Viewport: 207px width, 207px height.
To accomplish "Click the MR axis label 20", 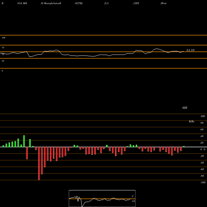I will [x=202, y=143].
